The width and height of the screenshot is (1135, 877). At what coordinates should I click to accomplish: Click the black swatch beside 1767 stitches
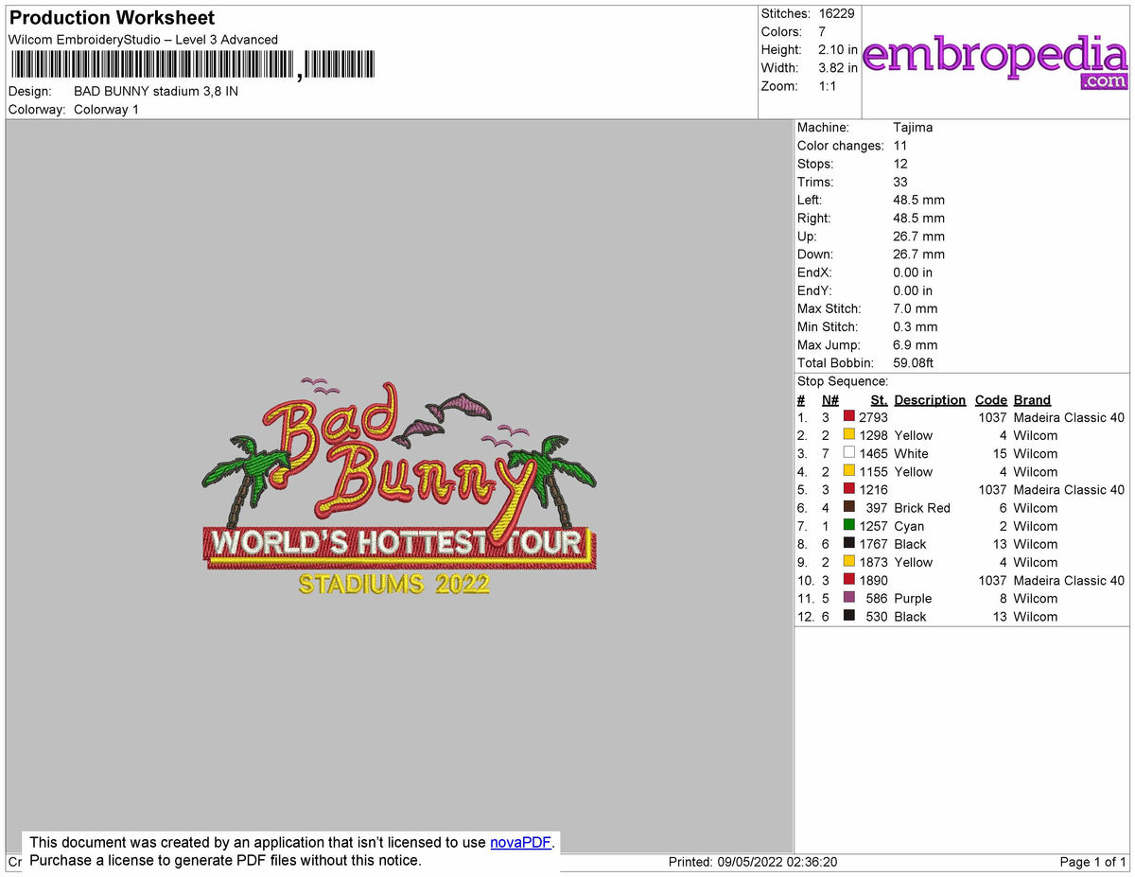[848, 543]
